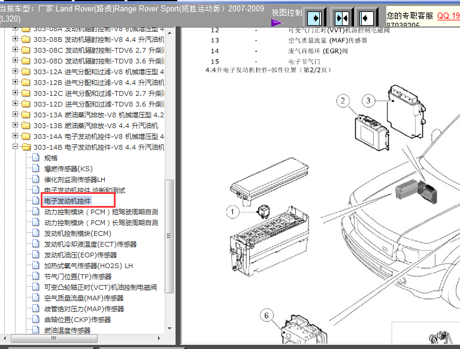This screenshot has width=460, height=349.
Task: Open 加热式氧气传感器(HO2S) LH document
Action: [88, 266]
